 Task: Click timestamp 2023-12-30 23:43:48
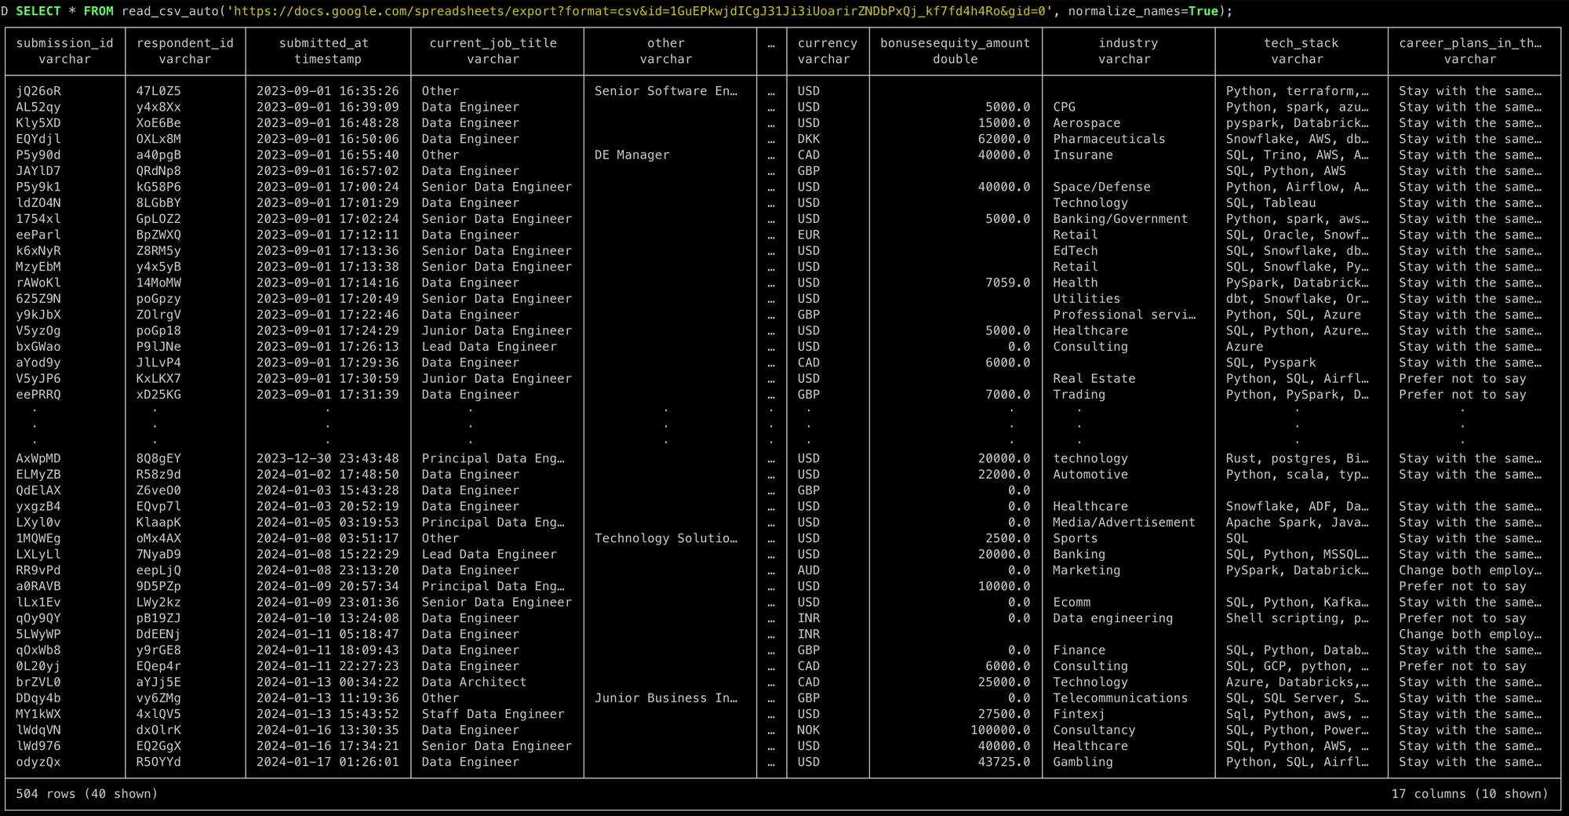[x=328, y=458]
